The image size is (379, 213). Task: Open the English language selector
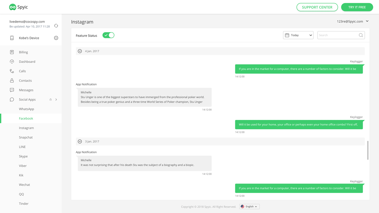[249, 207]
